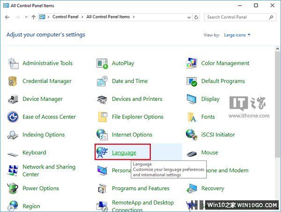This screenshot has height=212, width=281.
Task: Open the Administrative Tools icon
Action: point(13,63)
